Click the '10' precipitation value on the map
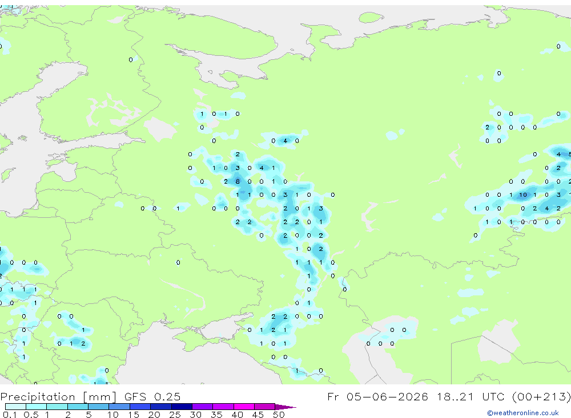Screen dimensions: 571x418 coord(523,195)
